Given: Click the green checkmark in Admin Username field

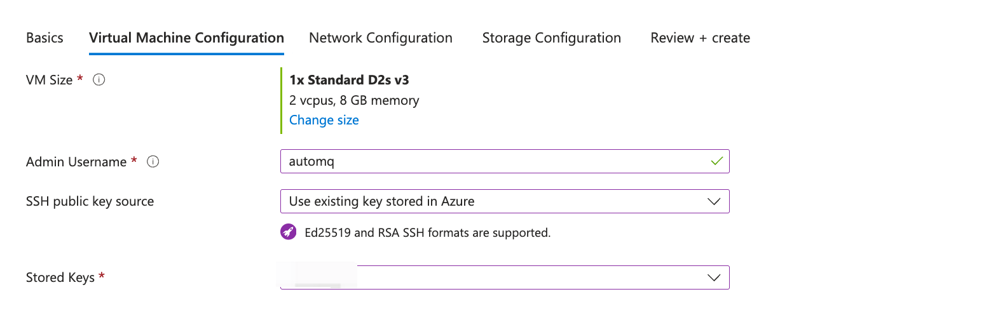Looking at the screenshot, I should point(716,161).
